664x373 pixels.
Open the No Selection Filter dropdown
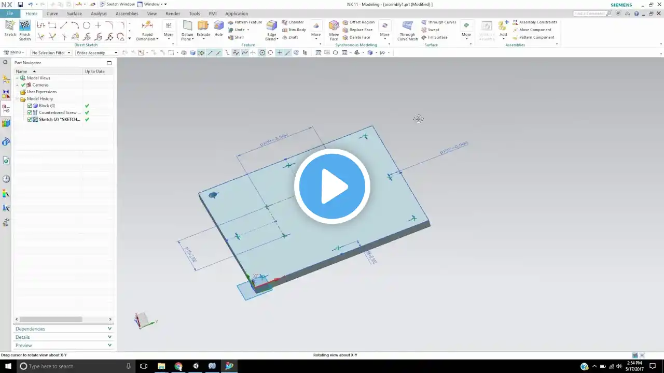[x=51, y=53]
